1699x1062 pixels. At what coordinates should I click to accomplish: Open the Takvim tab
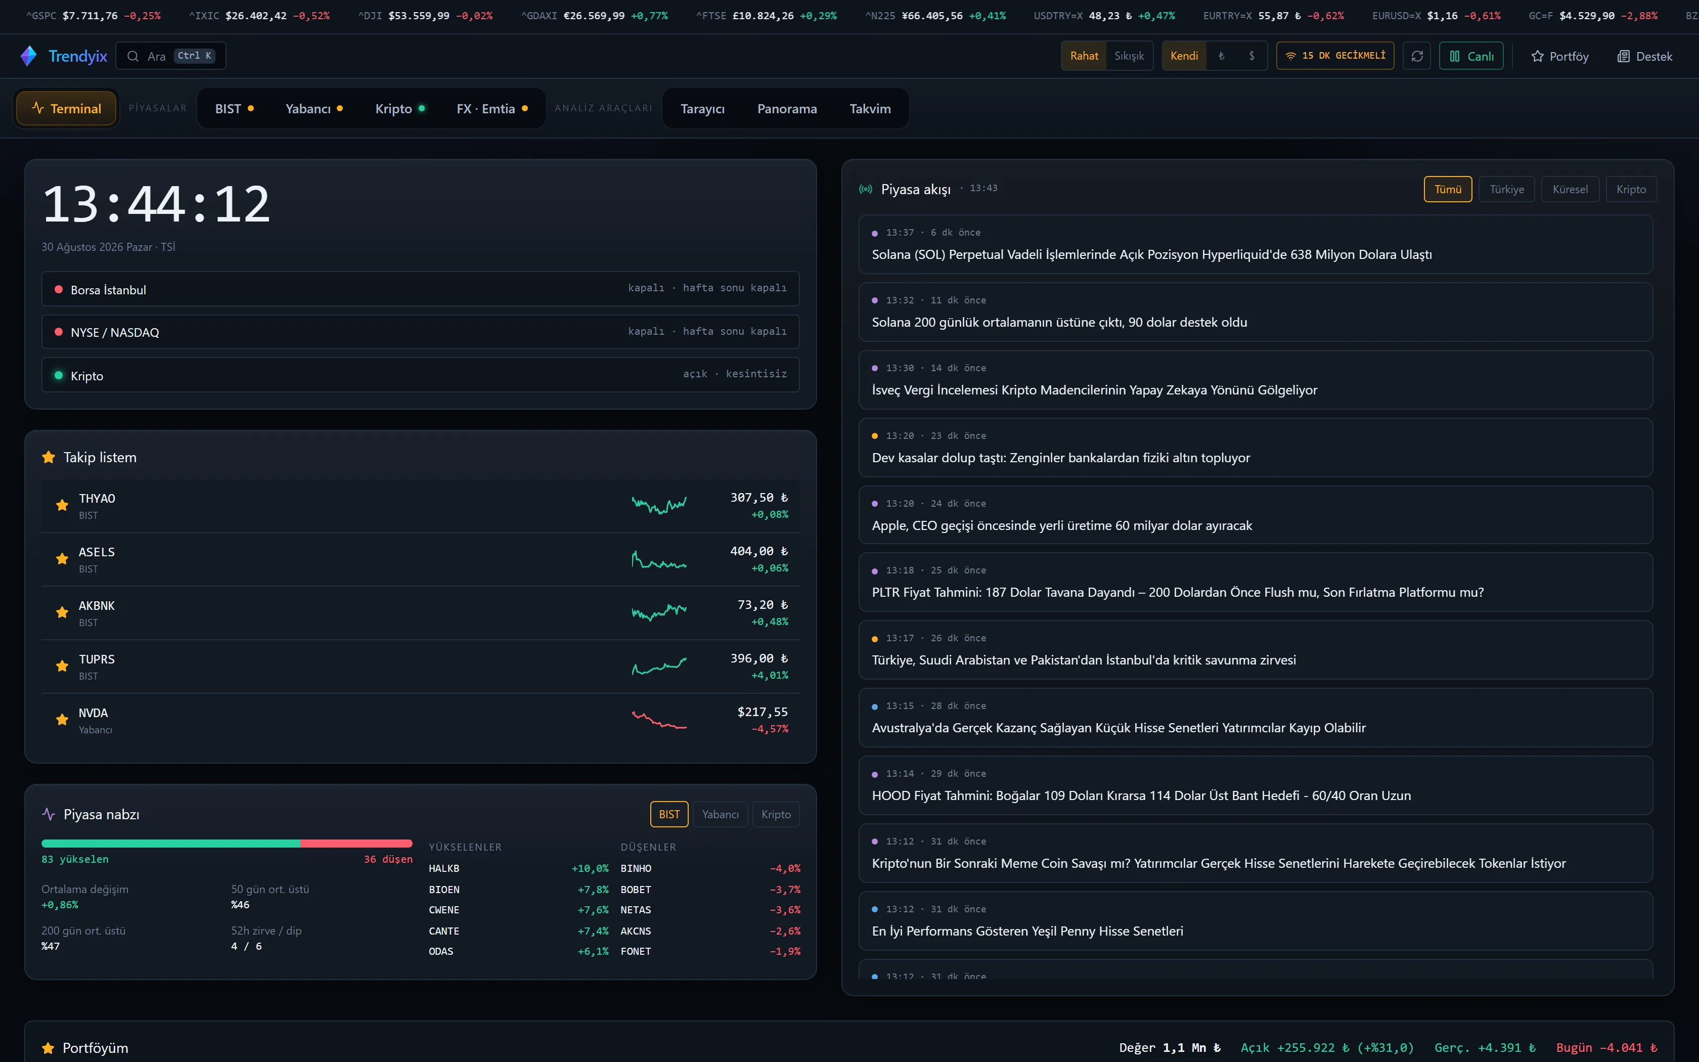pyautogui.click(x=870, y=109)
